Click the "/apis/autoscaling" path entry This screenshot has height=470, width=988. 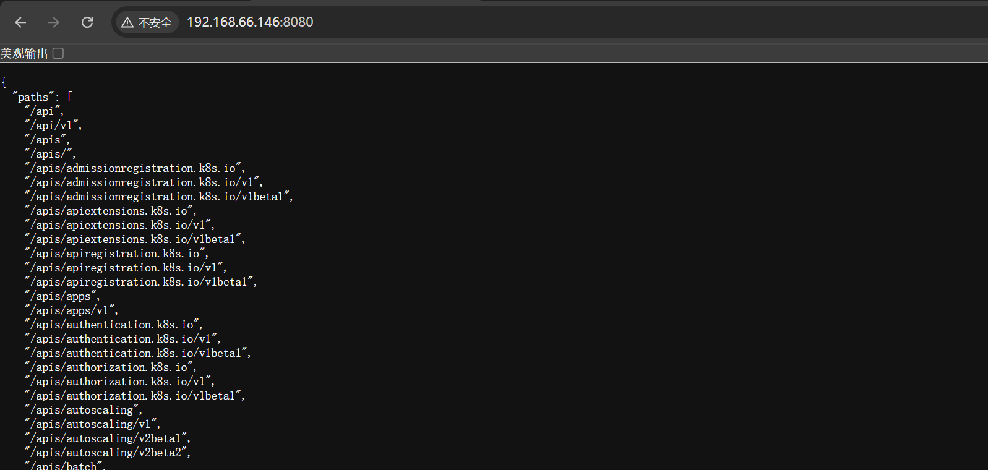coord(84,410)
